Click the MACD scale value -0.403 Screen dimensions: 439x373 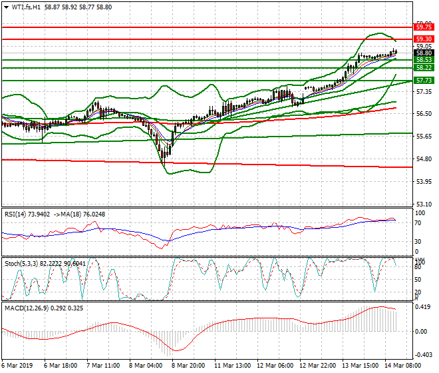tap(423, 355)
